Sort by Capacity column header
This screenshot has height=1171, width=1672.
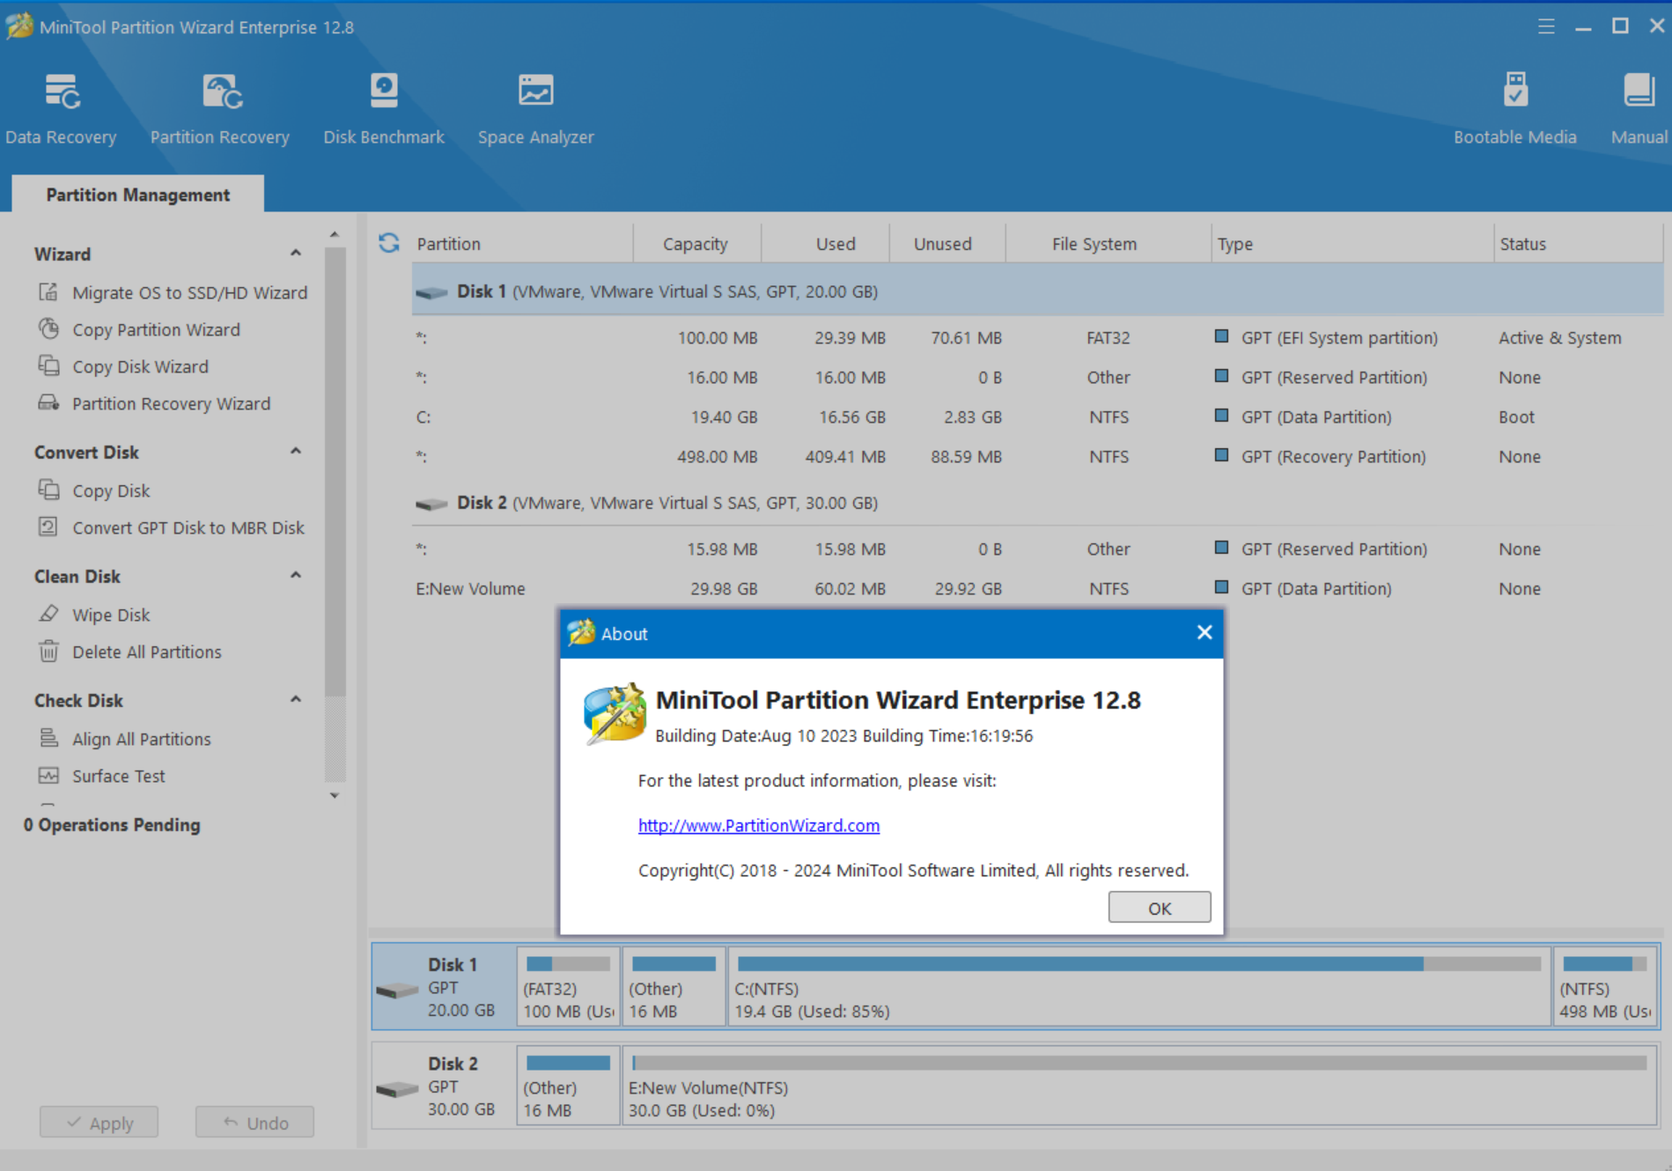(696, 244)
